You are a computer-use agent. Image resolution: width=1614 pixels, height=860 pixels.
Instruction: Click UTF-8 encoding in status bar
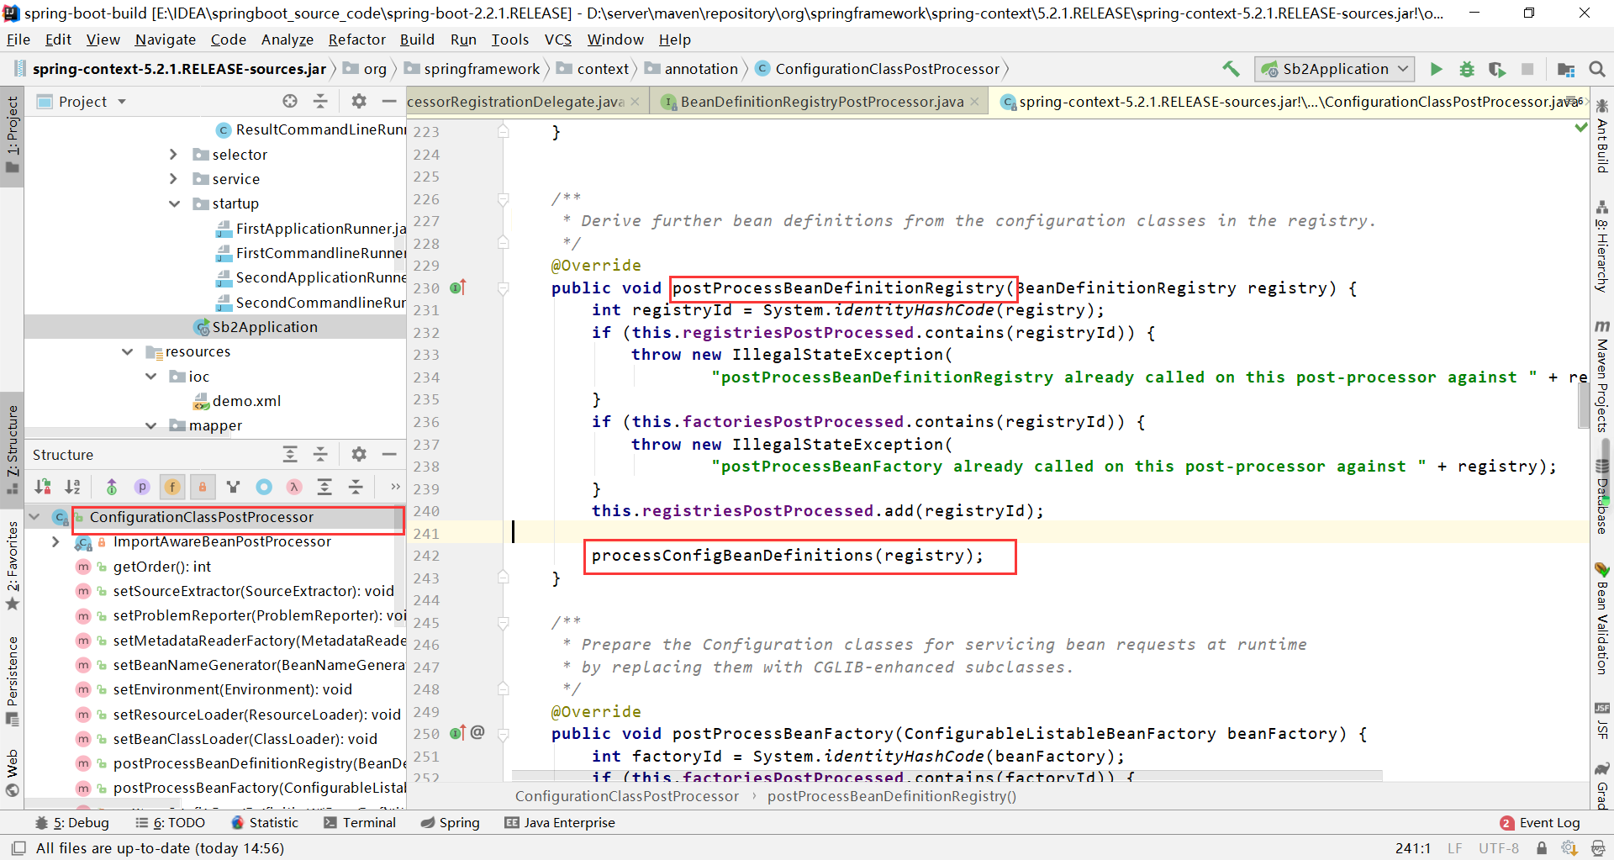pyautogui.click(x=1498, y=848)
